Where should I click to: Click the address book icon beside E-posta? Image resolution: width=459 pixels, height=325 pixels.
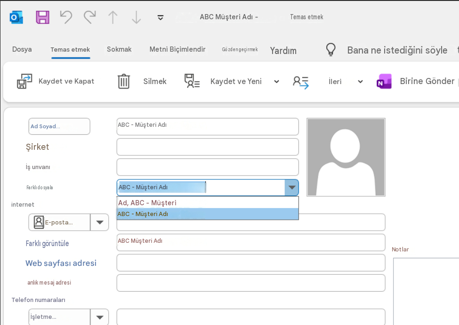pos(39,222)
